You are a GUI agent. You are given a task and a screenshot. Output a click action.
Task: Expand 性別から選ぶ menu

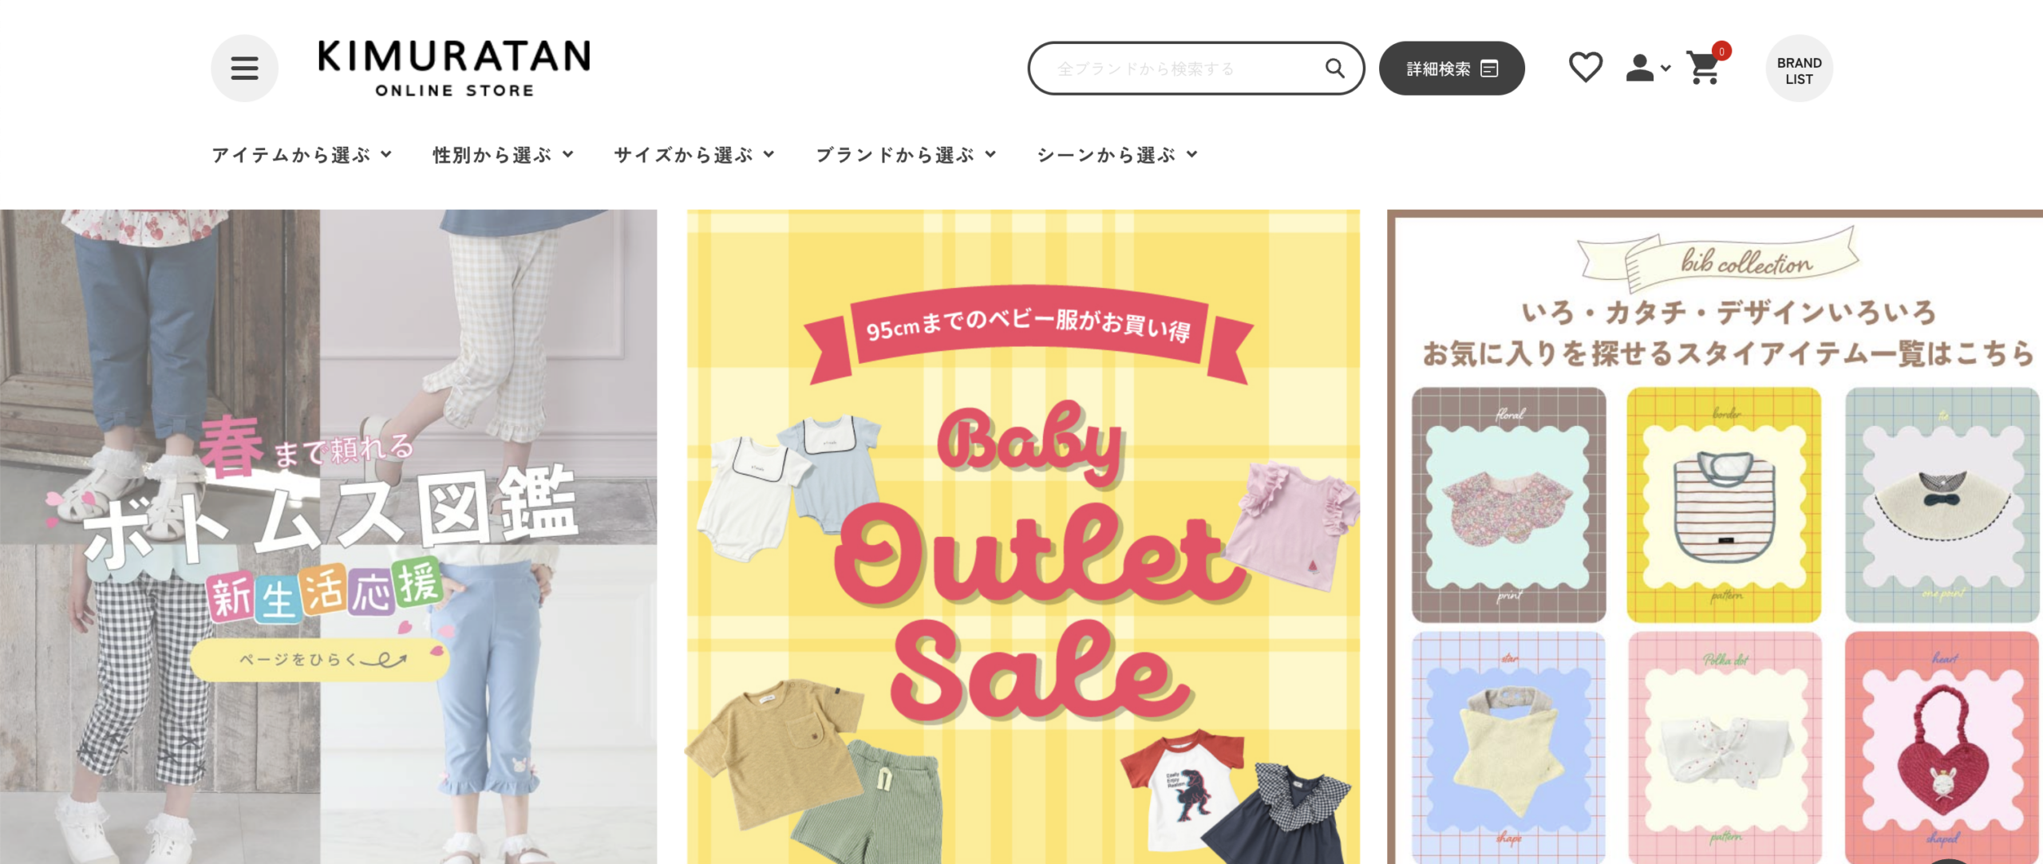pos(503,155)
